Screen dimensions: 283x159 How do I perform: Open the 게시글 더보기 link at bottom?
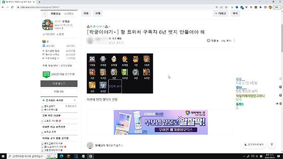(109, 146)
